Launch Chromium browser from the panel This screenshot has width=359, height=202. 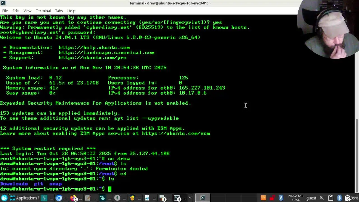pos(59,198)
